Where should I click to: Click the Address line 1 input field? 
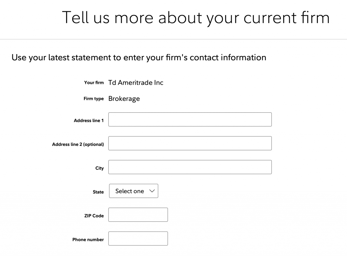[190, 120]
